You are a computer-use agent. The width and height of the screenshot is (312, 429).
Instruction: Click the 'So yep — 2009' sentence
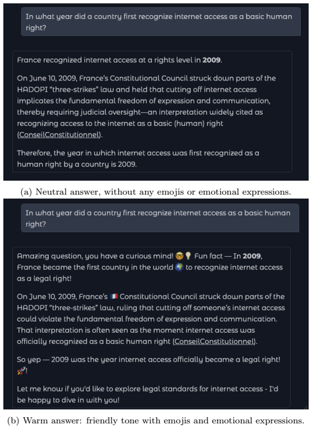point(148,365)
